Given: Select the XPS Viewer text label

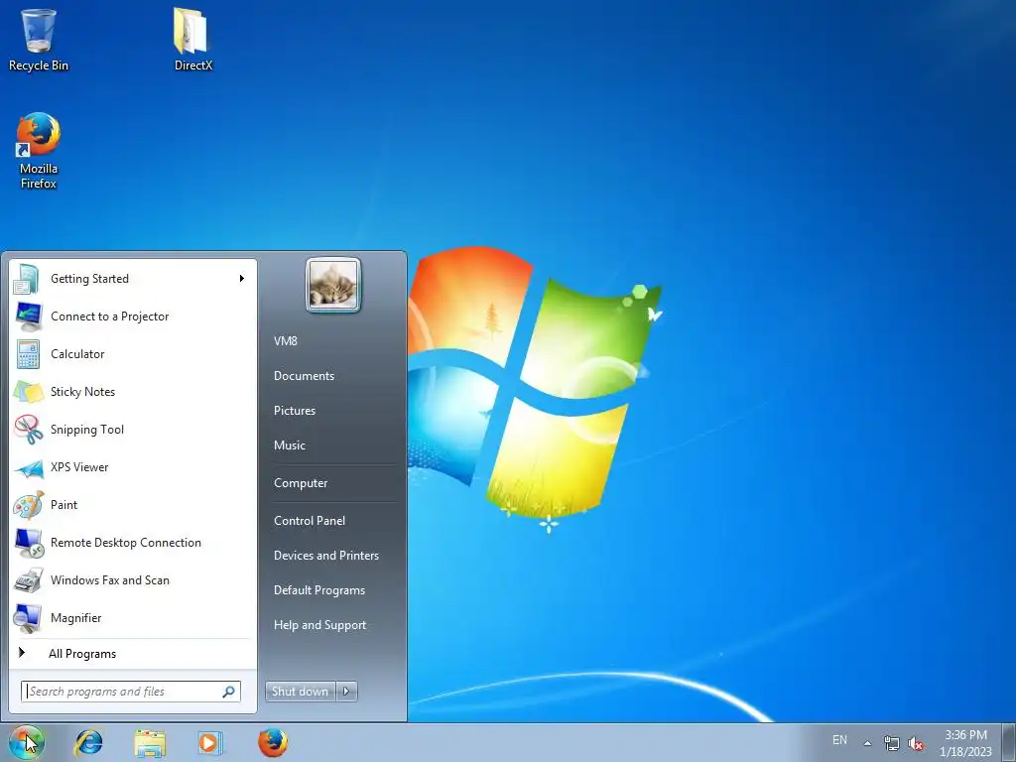Looking at the screenshot, I should (x=79, y=467).
